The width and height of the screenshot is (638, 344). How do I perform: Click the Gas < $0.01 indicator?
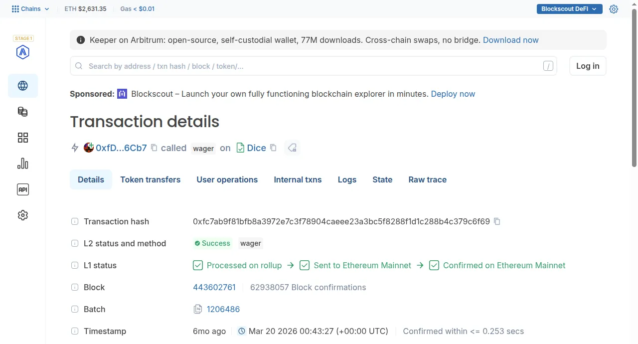[138, 9]
